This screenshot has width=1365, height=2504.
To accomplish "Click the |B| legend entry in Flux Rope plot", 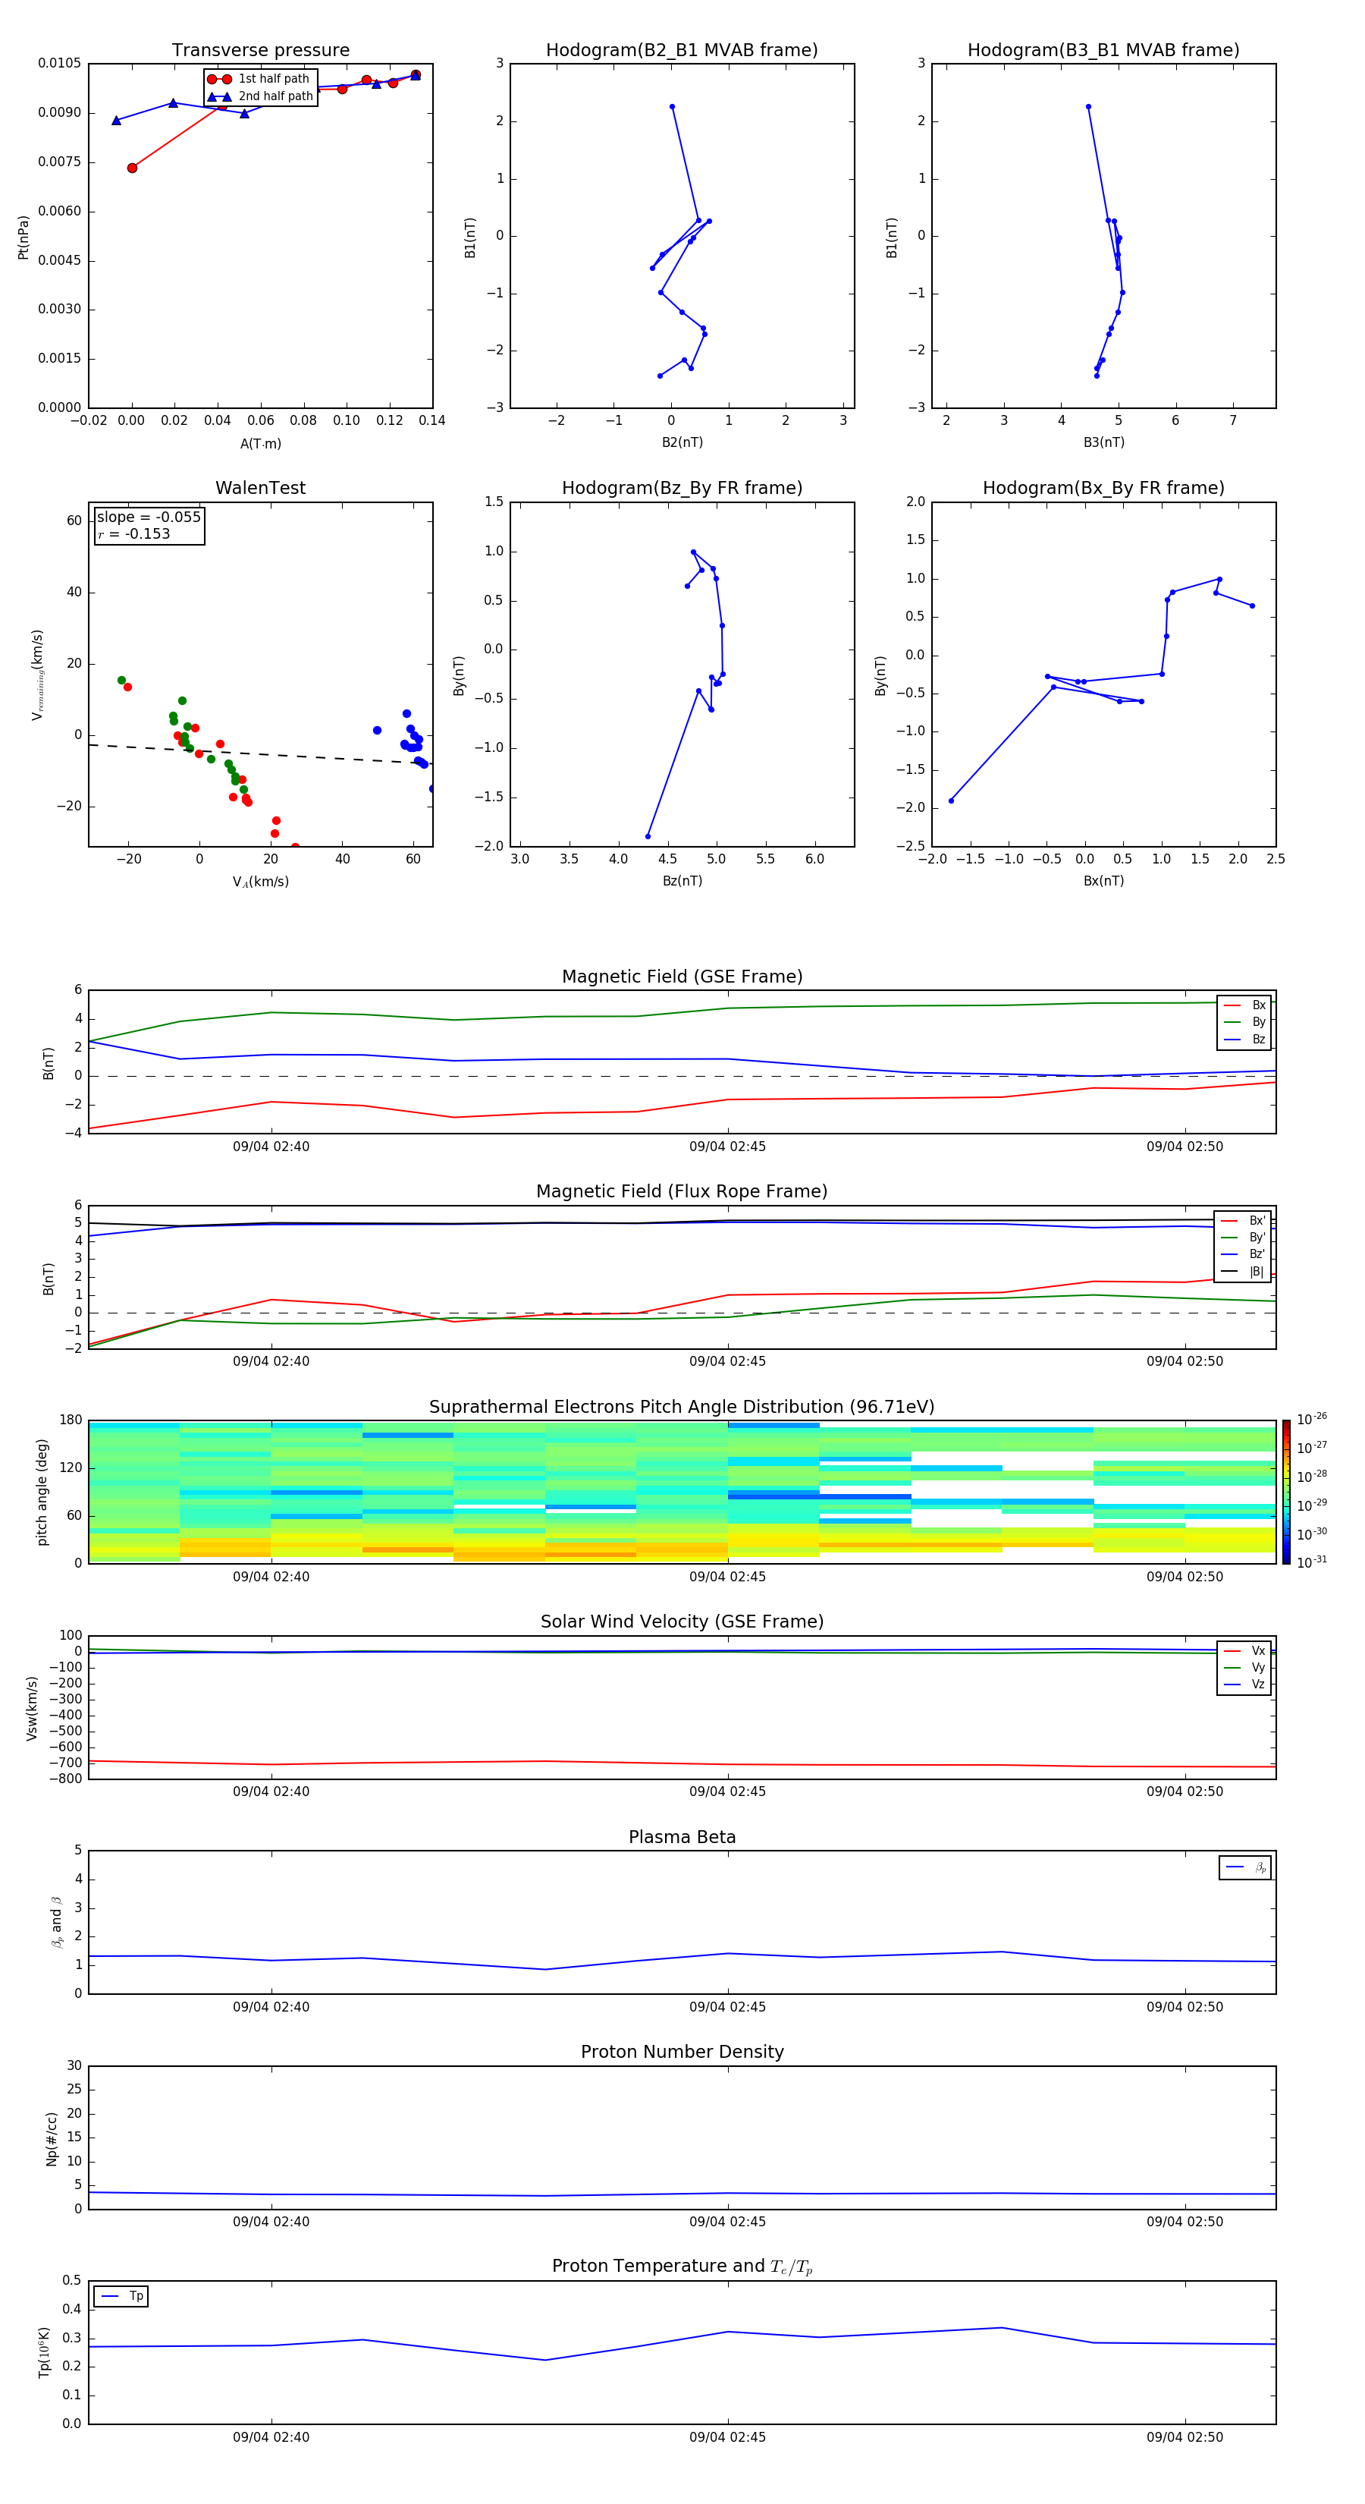I will (x=1243, y=1272).
